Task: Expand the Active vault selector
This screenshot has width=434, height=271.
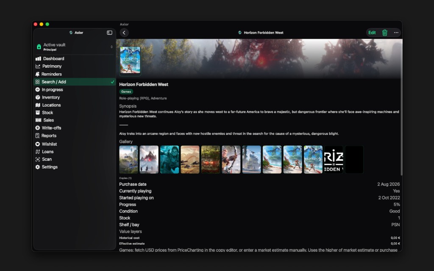Action: [x=111, y=47]
